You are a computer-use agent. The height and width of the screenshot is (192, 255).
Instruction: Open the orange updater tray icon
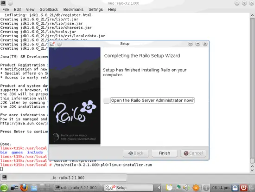[x=196, y=188]
